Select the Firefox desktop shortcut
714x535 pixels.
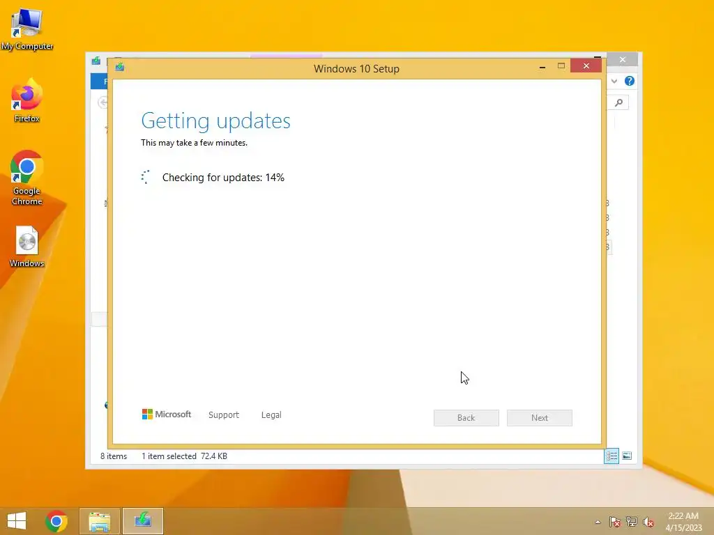pos(27,100)
